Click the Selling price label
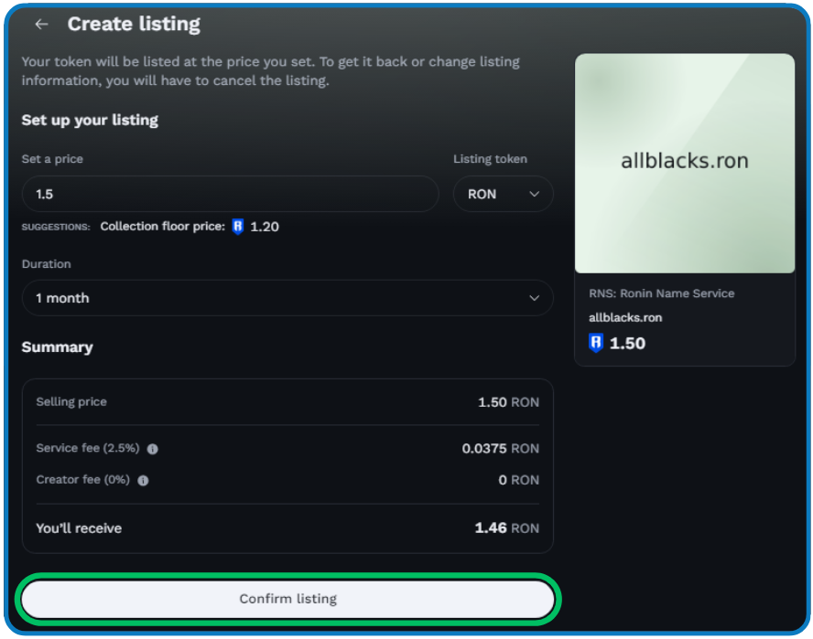 tap(71, 401)
